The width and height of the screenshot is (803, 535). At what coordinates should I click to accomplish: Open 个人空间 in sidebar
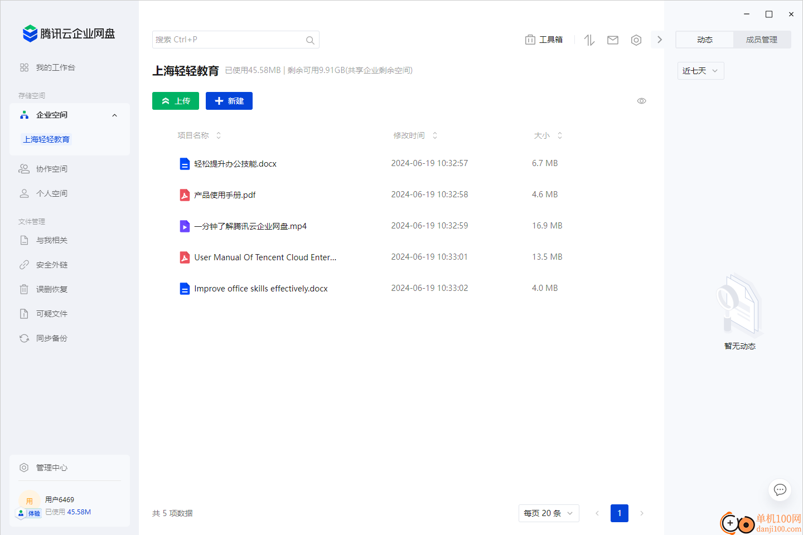(52, 193)
